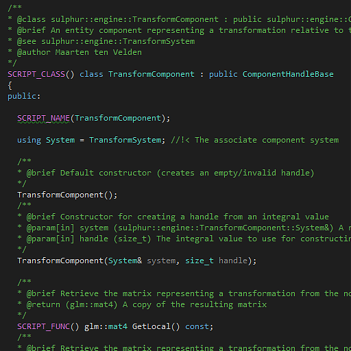Screen dimensions: 351x351
Task: Click the '@return (glm::mat4)' comment line
Action: click(x=142, y=304)
